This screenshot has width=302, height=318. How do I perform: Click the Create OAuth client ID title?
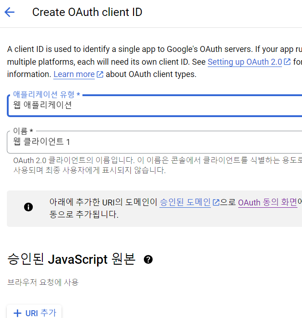[x=87, y=12]
